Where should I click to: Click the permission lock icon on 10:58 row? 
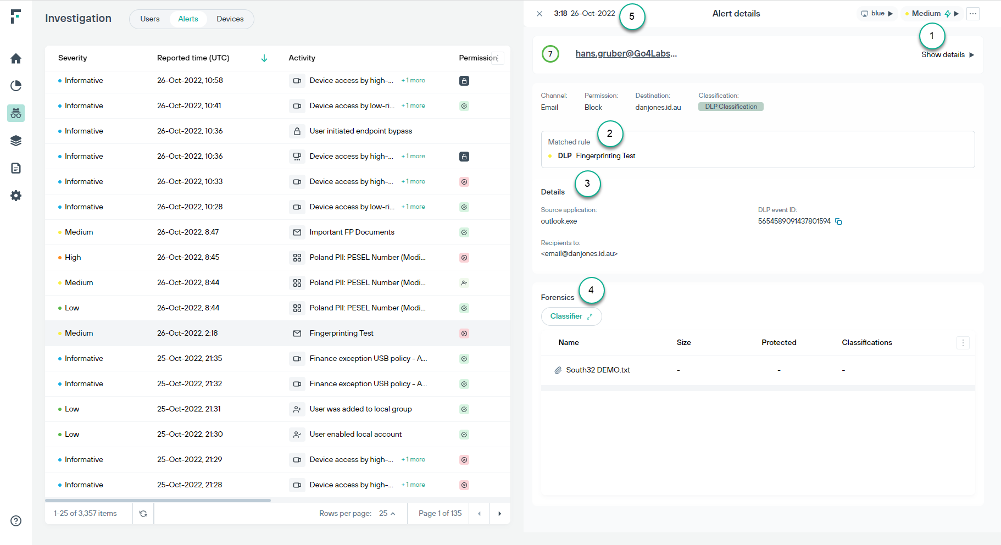coord(464,81)
